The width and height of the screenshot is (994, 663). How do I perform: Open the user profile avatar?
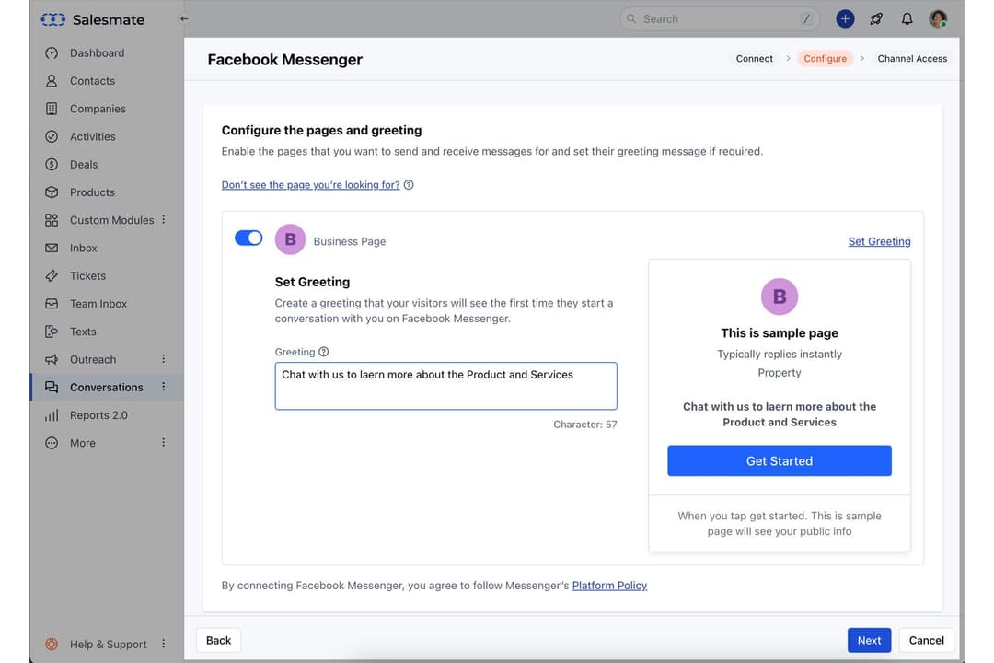coord(938,19)
